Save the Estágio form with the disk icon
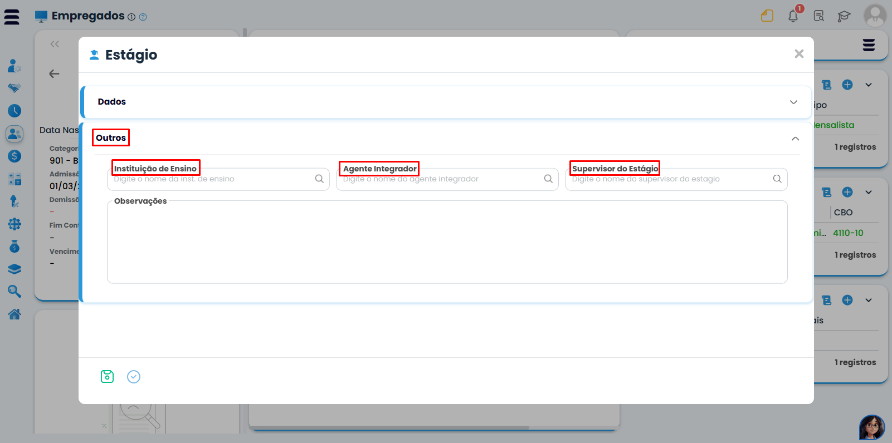The height and width of the screenshot is (443, 892). (107, 377)
